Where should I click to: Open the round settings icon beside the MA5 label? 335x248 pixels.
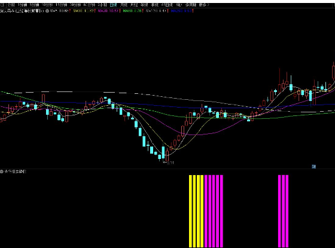[47, 11]
